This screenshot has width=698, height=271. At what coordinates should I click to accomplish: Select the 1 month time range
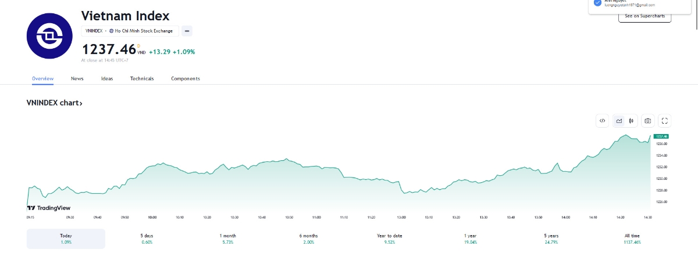click(x=228, y=239)
